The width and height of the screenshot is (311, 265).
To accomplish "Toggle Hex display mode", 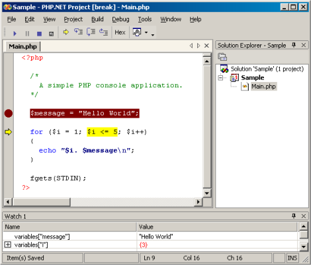I will 120,32.
